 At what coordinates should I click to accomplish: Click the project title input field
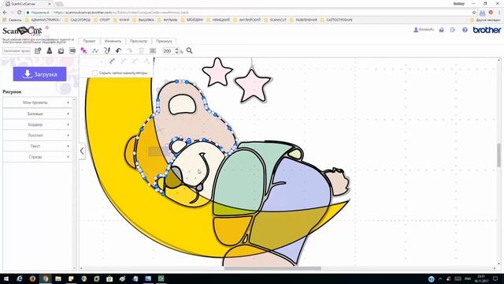point(17,50)
